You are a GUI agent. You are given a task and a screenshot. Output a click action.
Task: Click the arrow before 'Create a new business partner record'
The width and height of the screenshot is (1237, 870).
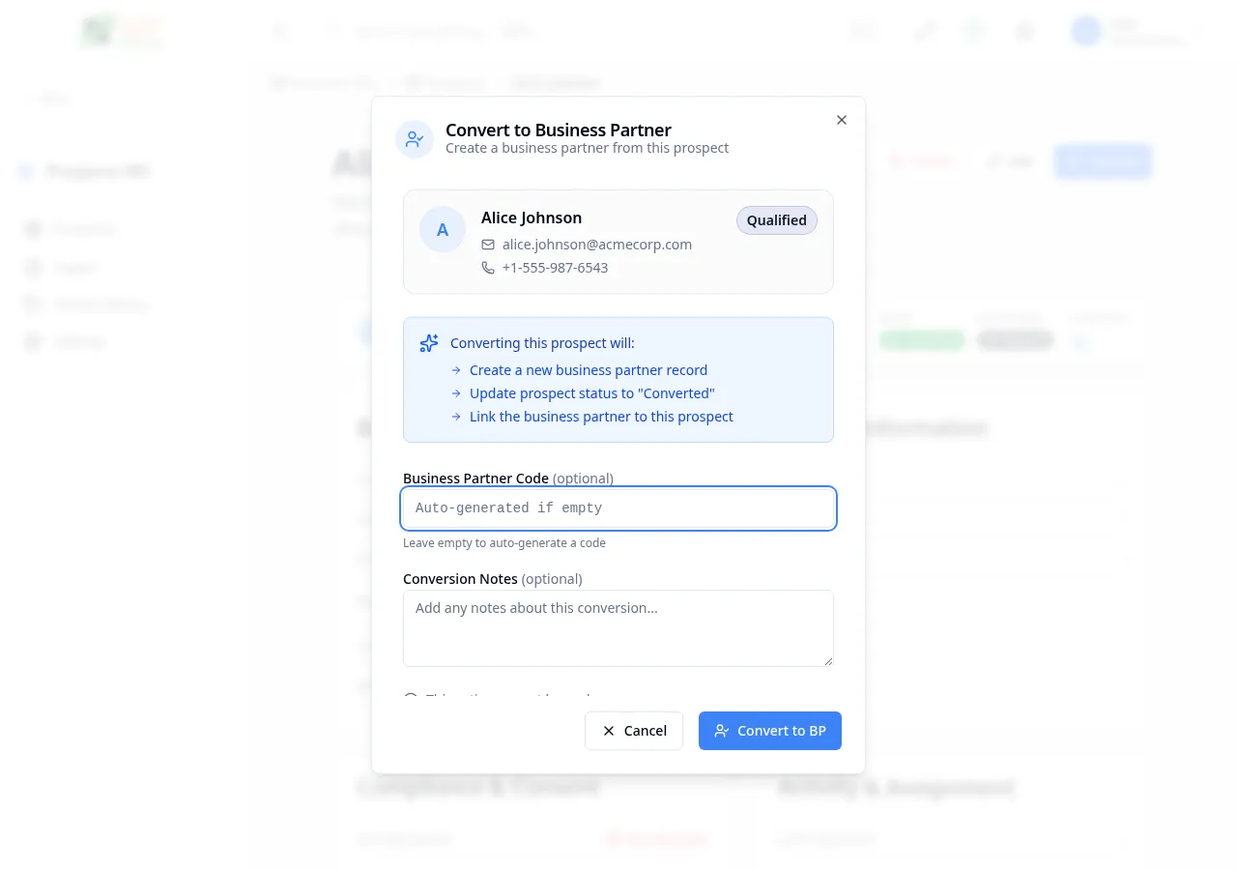point(455,369)
